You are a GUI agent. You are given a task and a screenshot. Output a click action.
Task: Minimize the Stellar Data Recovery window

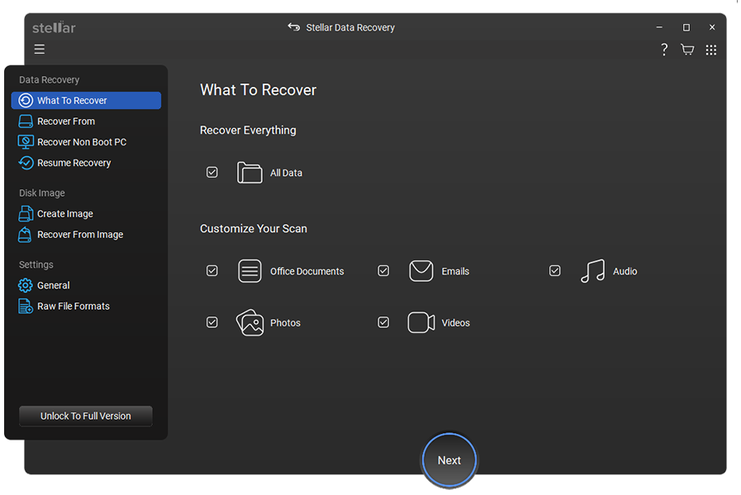(x=658, y=27)
